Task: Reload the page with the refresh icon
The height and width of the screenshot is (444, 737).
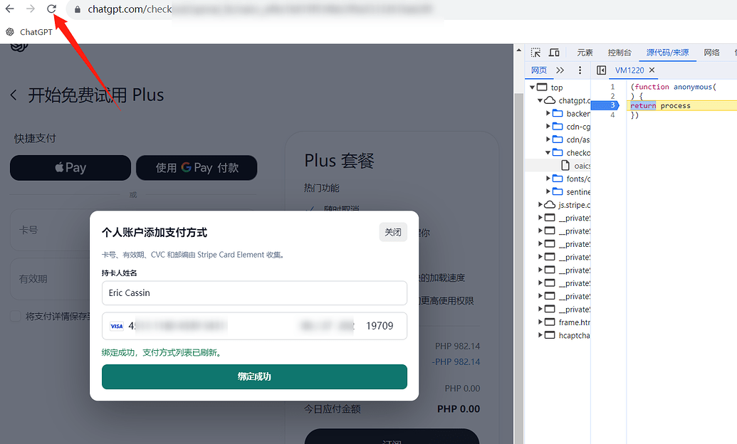Action: click(52, 9)
